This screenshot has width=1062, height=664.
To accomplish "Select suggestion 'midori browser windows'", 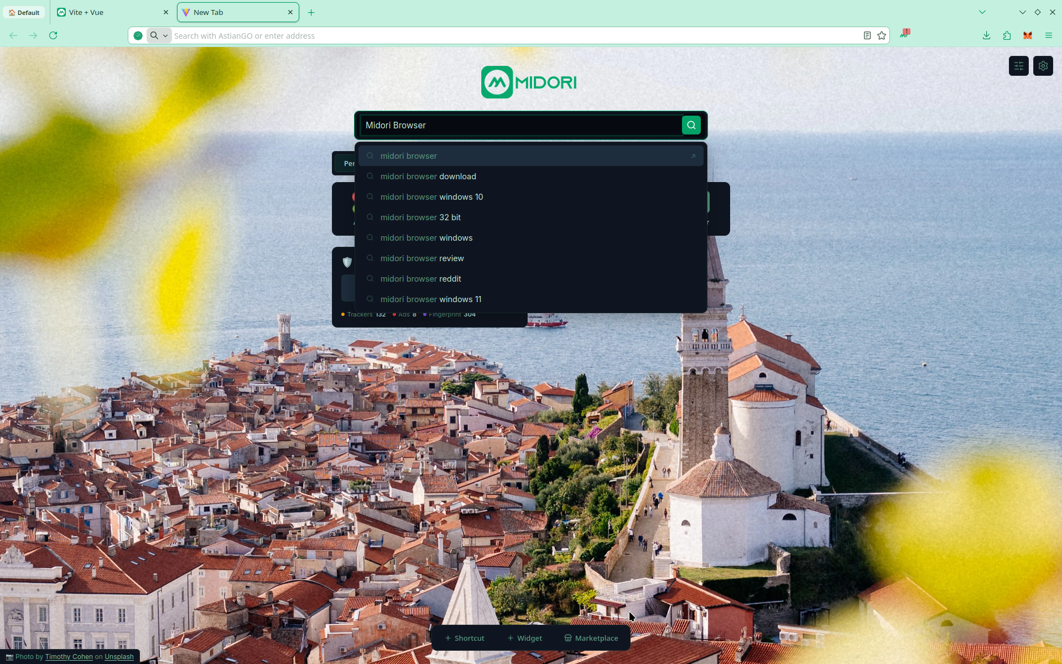I will [x=530, y=238].
